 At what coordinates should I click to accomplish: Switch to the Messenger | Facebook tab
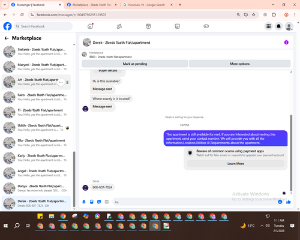pos(36,5)
